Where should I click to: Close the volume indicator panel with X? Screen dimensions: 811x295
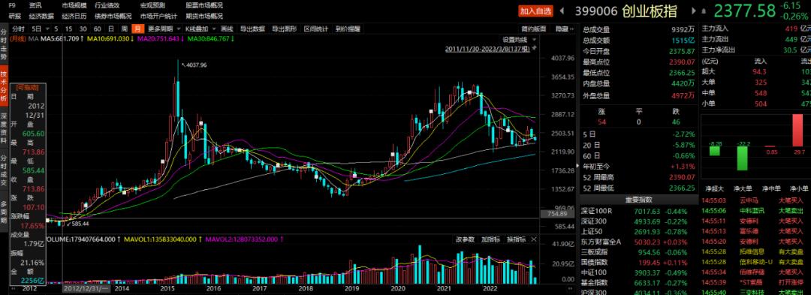coord(535,239)
